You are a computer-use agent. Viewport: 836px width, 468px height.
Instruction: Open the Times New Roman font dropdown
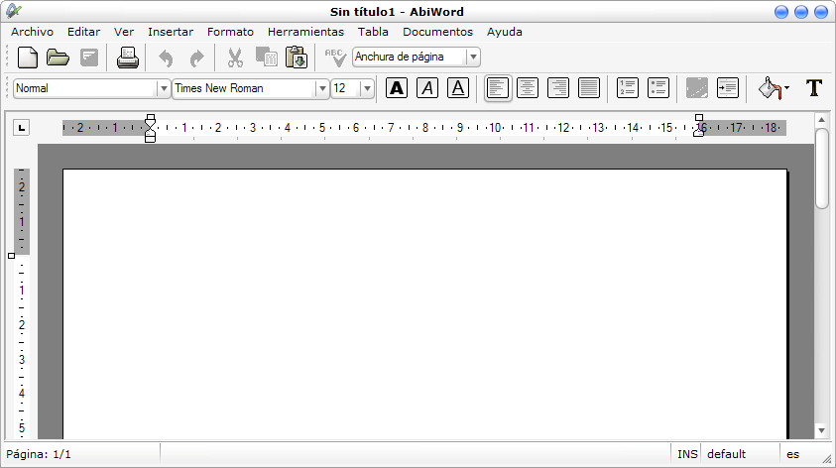point(322,88)
